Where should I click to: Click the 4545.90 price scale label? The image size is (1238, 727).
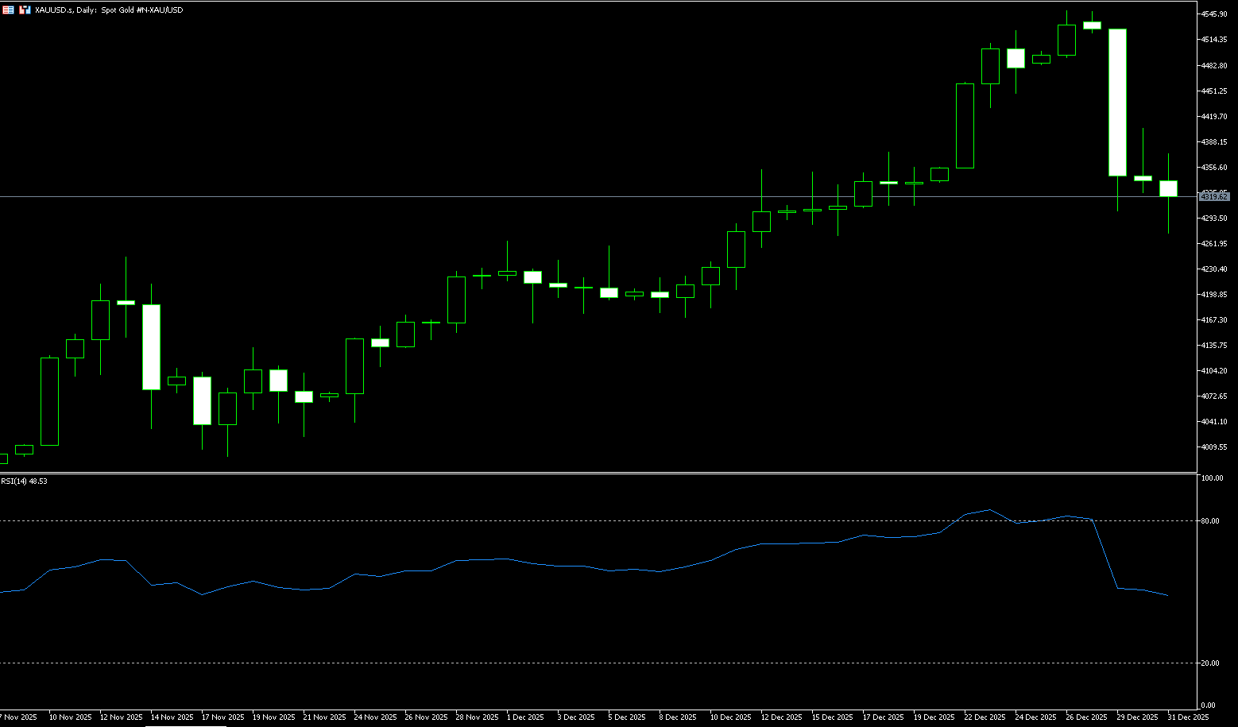[x=1214, y=14]
